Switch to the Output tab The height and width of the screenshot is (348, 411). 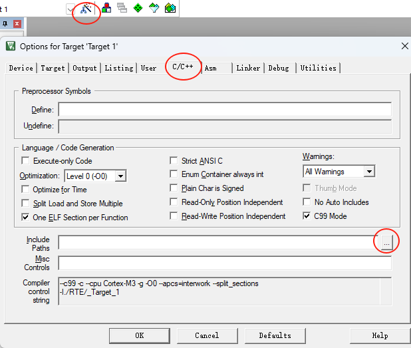click(84, 68)
